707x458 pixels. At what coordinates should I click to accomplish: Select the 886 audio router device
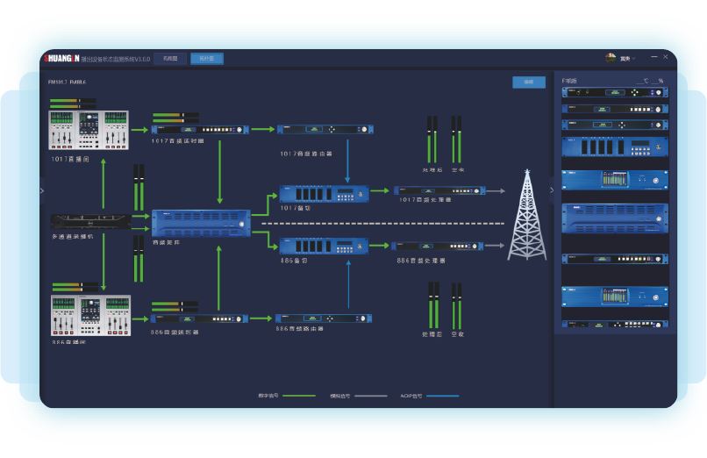pos(324,318)
